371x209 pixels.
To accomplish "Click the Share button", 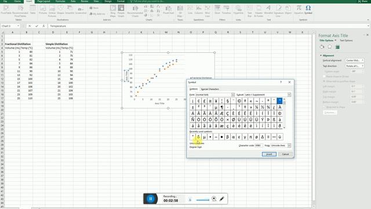I will click(x=362, y=1).
